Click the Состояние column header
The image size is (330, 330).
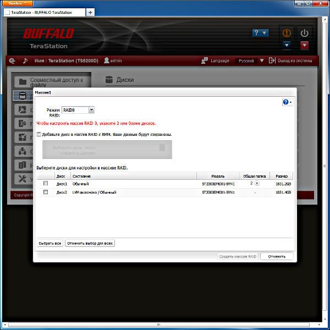(x=134, y=176)
